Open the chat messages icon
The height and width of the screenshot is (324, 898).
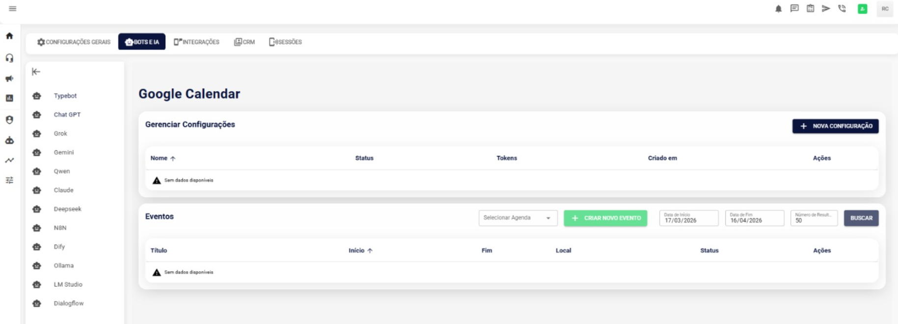794,9
